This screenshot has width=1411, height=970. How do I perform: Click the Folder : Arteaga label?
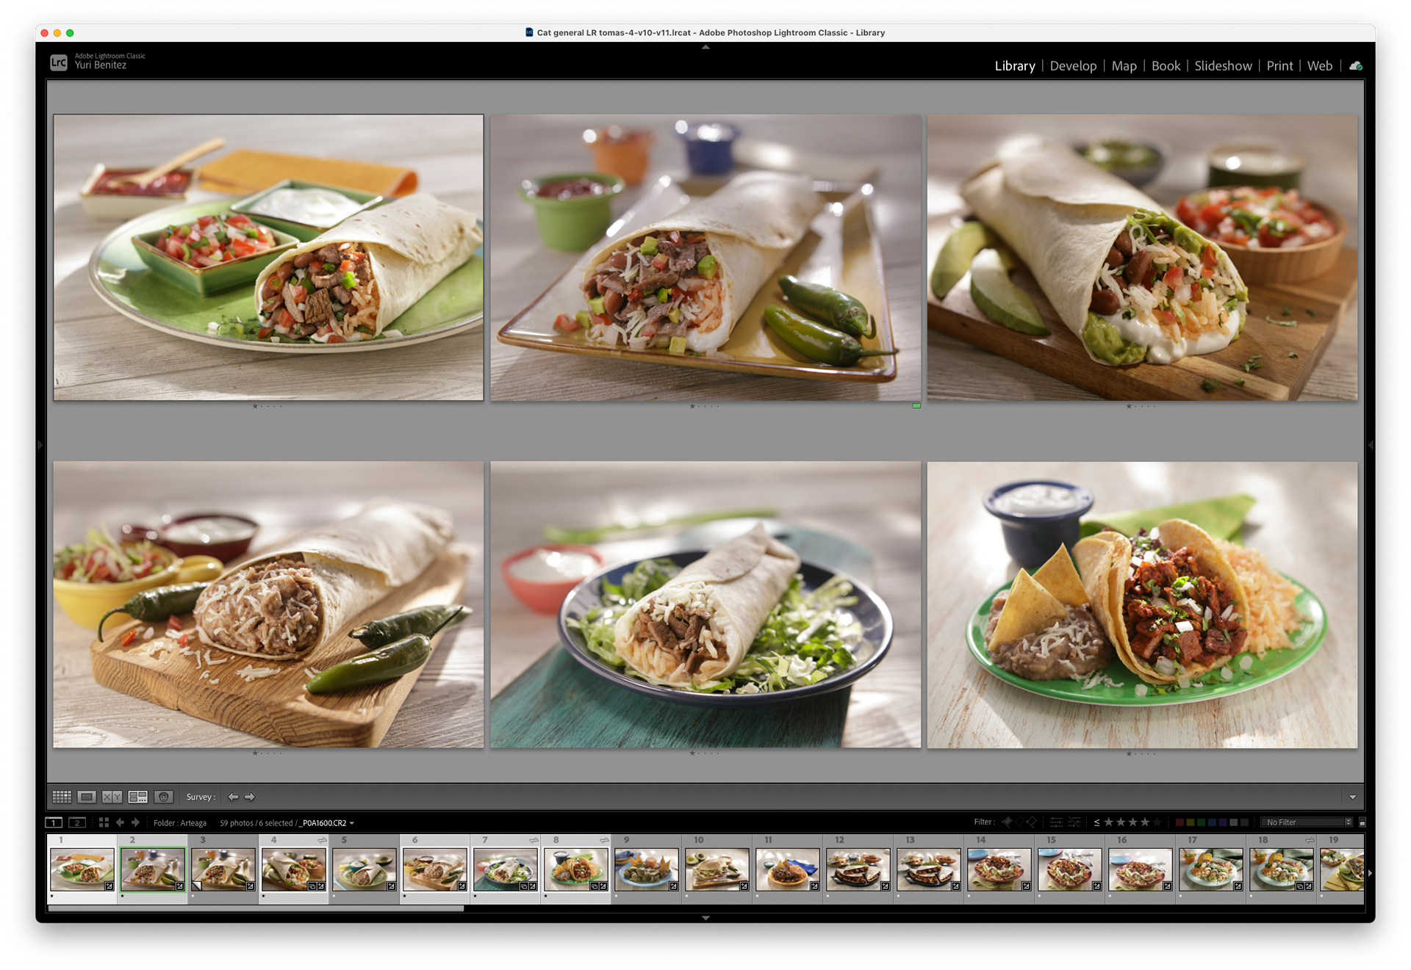[179, 823]
